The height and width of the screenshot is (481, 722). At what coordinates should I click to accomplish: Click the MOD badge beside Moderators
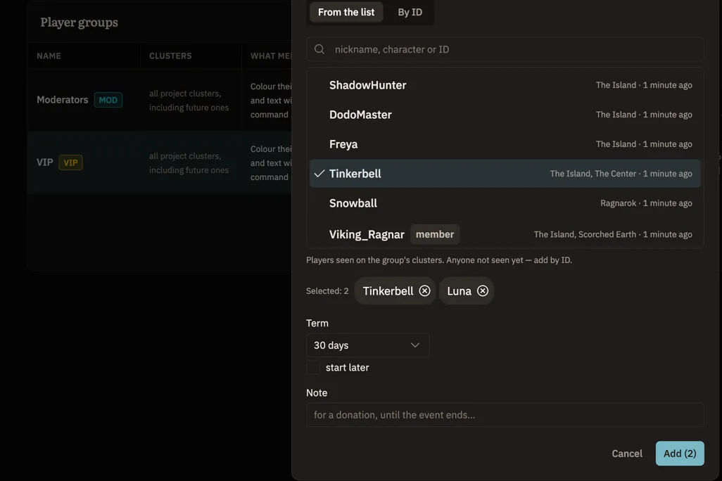(108, 100)
